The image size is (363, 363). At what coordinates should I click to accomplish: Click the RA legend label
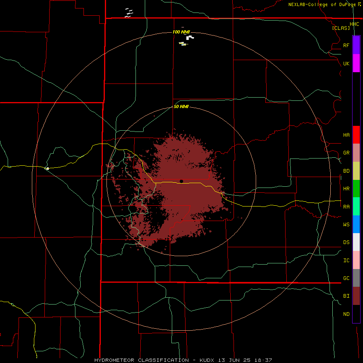[346, 207]
